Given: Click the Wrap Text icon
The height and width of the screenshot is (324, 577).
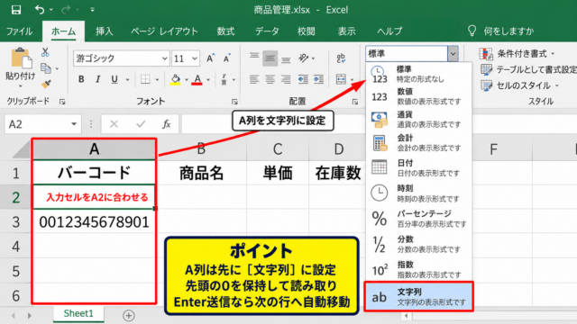Looking at the screenshot, I should 341,58.
